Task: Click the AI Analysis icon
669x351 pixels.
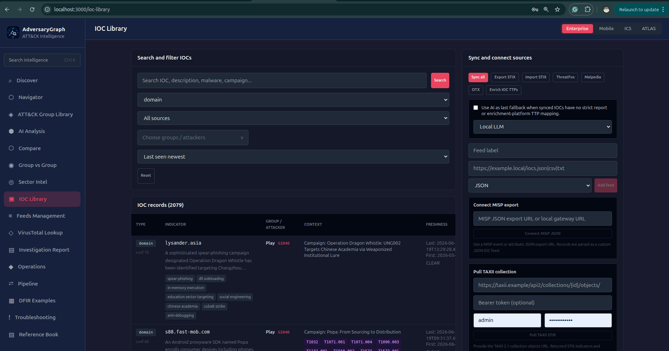Action: (11, 131)
